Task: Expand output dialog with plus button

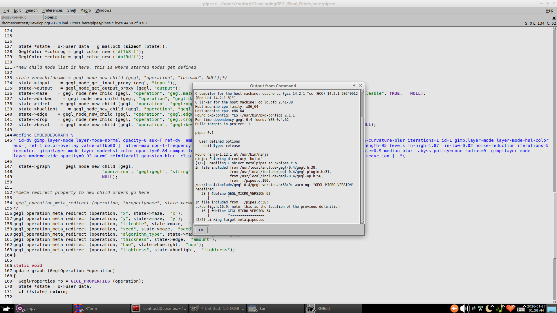Action: click(x=354, y=85)
